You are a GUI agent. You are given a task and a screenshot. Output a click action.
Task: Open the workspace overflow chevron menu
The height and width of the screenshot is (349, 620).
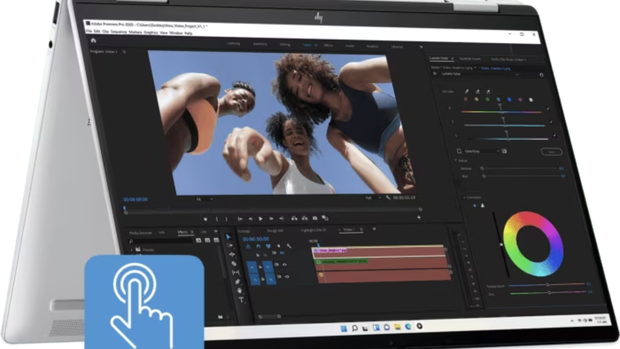[421, 47]
